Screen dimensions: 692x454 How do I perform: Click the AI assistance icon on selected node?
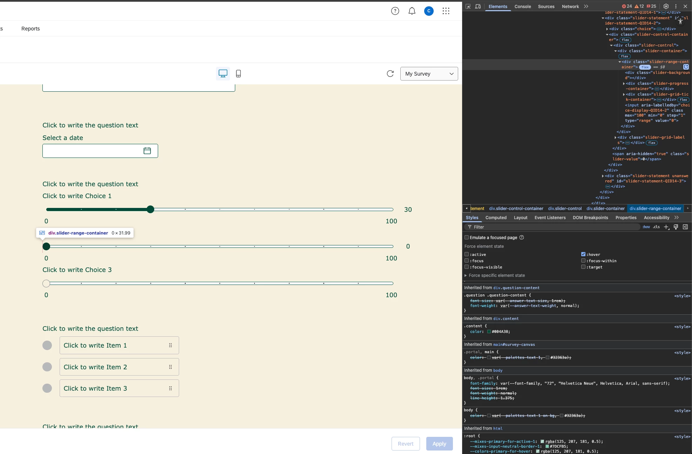[686, 67]
